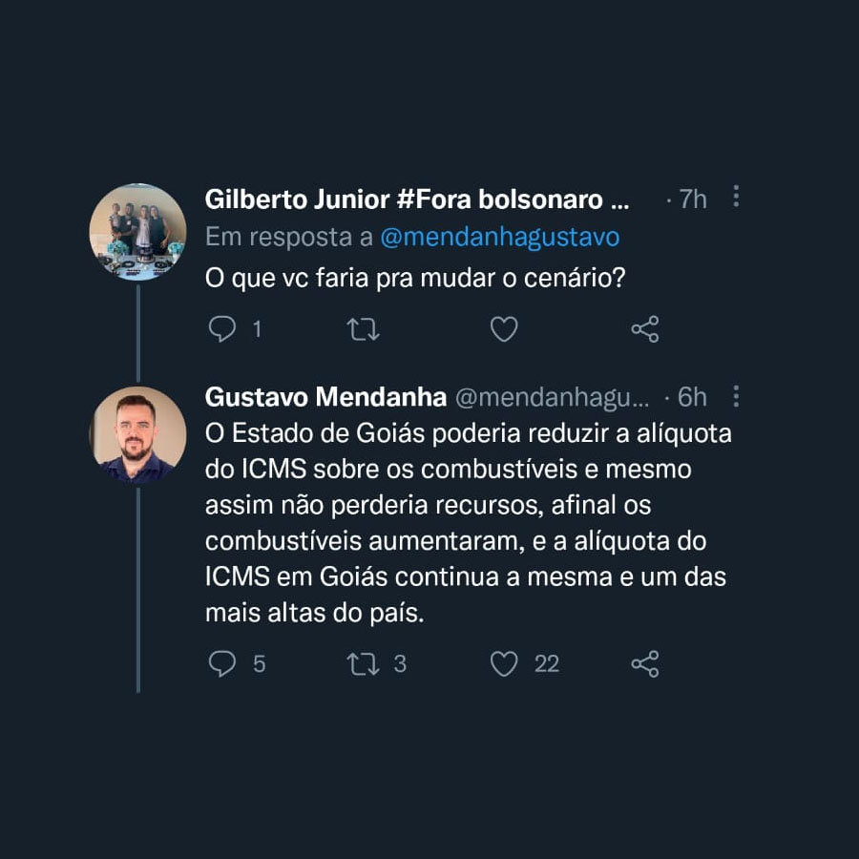Share Gustavo Mendanha's tweet
The height and width of the screenshot is (859, 859).
[645, 663]
